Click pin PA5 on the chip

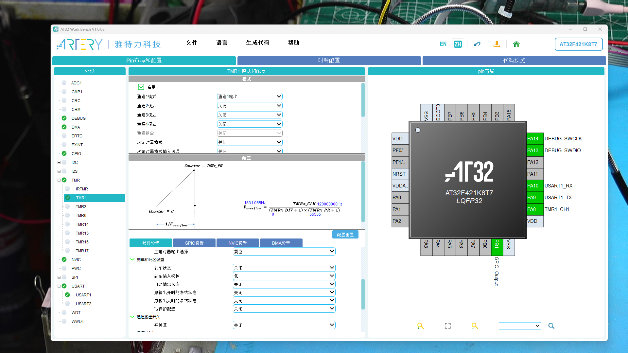(x=450, y=247)
